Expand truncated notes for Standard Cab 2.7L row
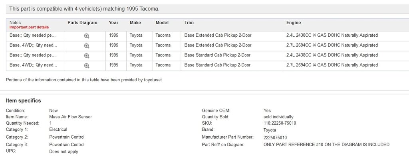Viewport: 409px width, 157px height. click(33, 65)
